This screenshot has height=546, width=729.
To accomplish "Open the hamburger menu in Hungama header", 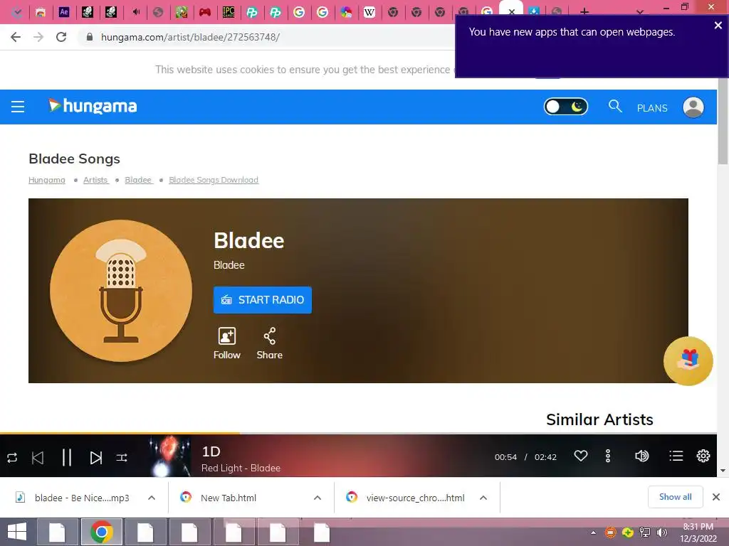I will tap(18, 107).
